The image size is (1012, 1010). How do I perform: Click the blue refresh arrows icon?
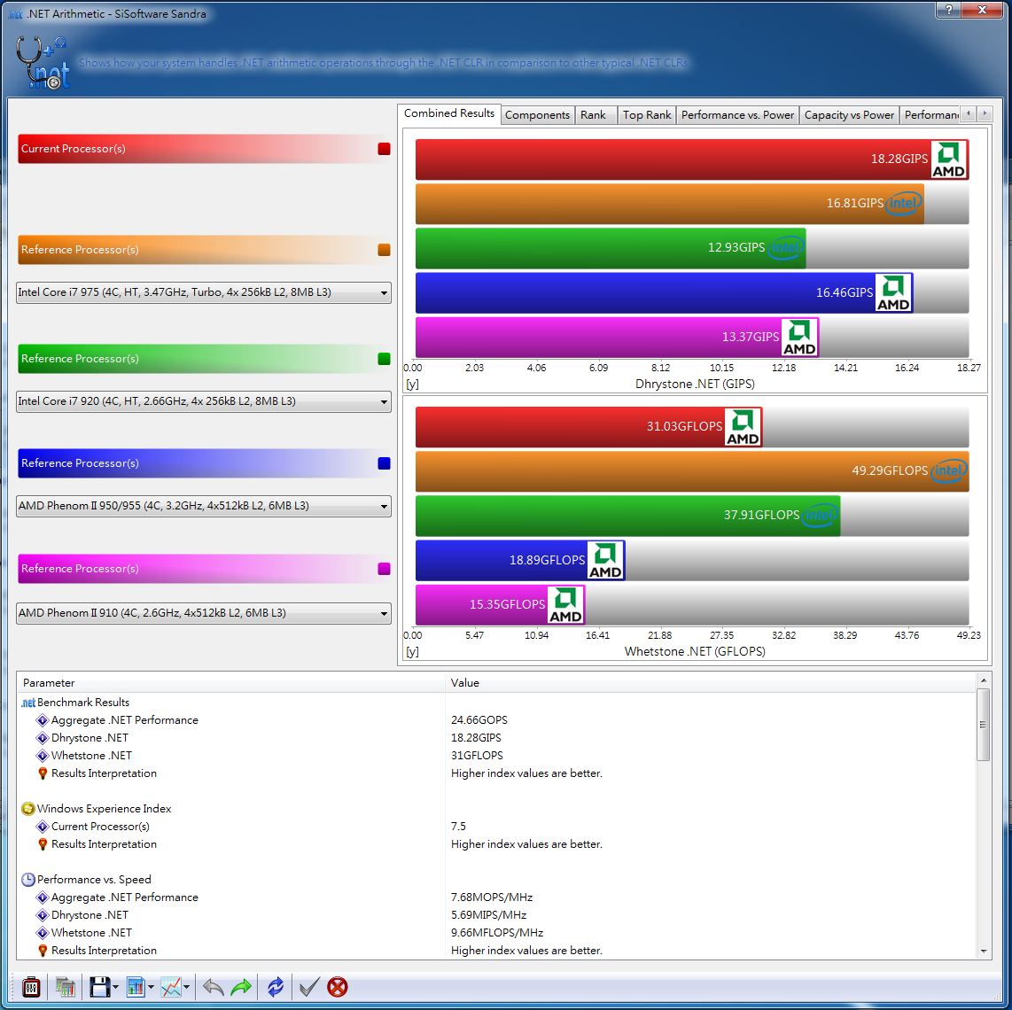[276, 986]
